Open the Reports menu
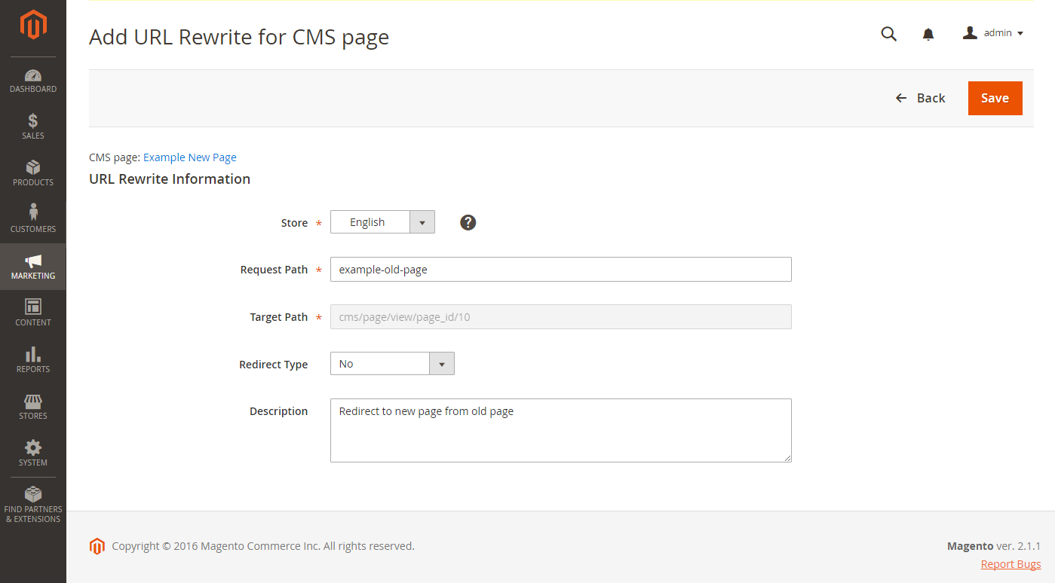Screen dimensions: 1055x583 [33, 360]
